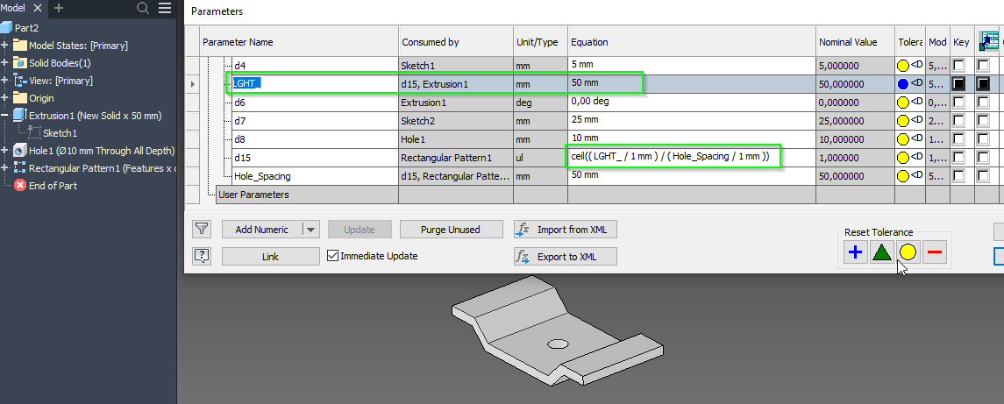Click the Unit/Type column header

(x=540, y=41)
